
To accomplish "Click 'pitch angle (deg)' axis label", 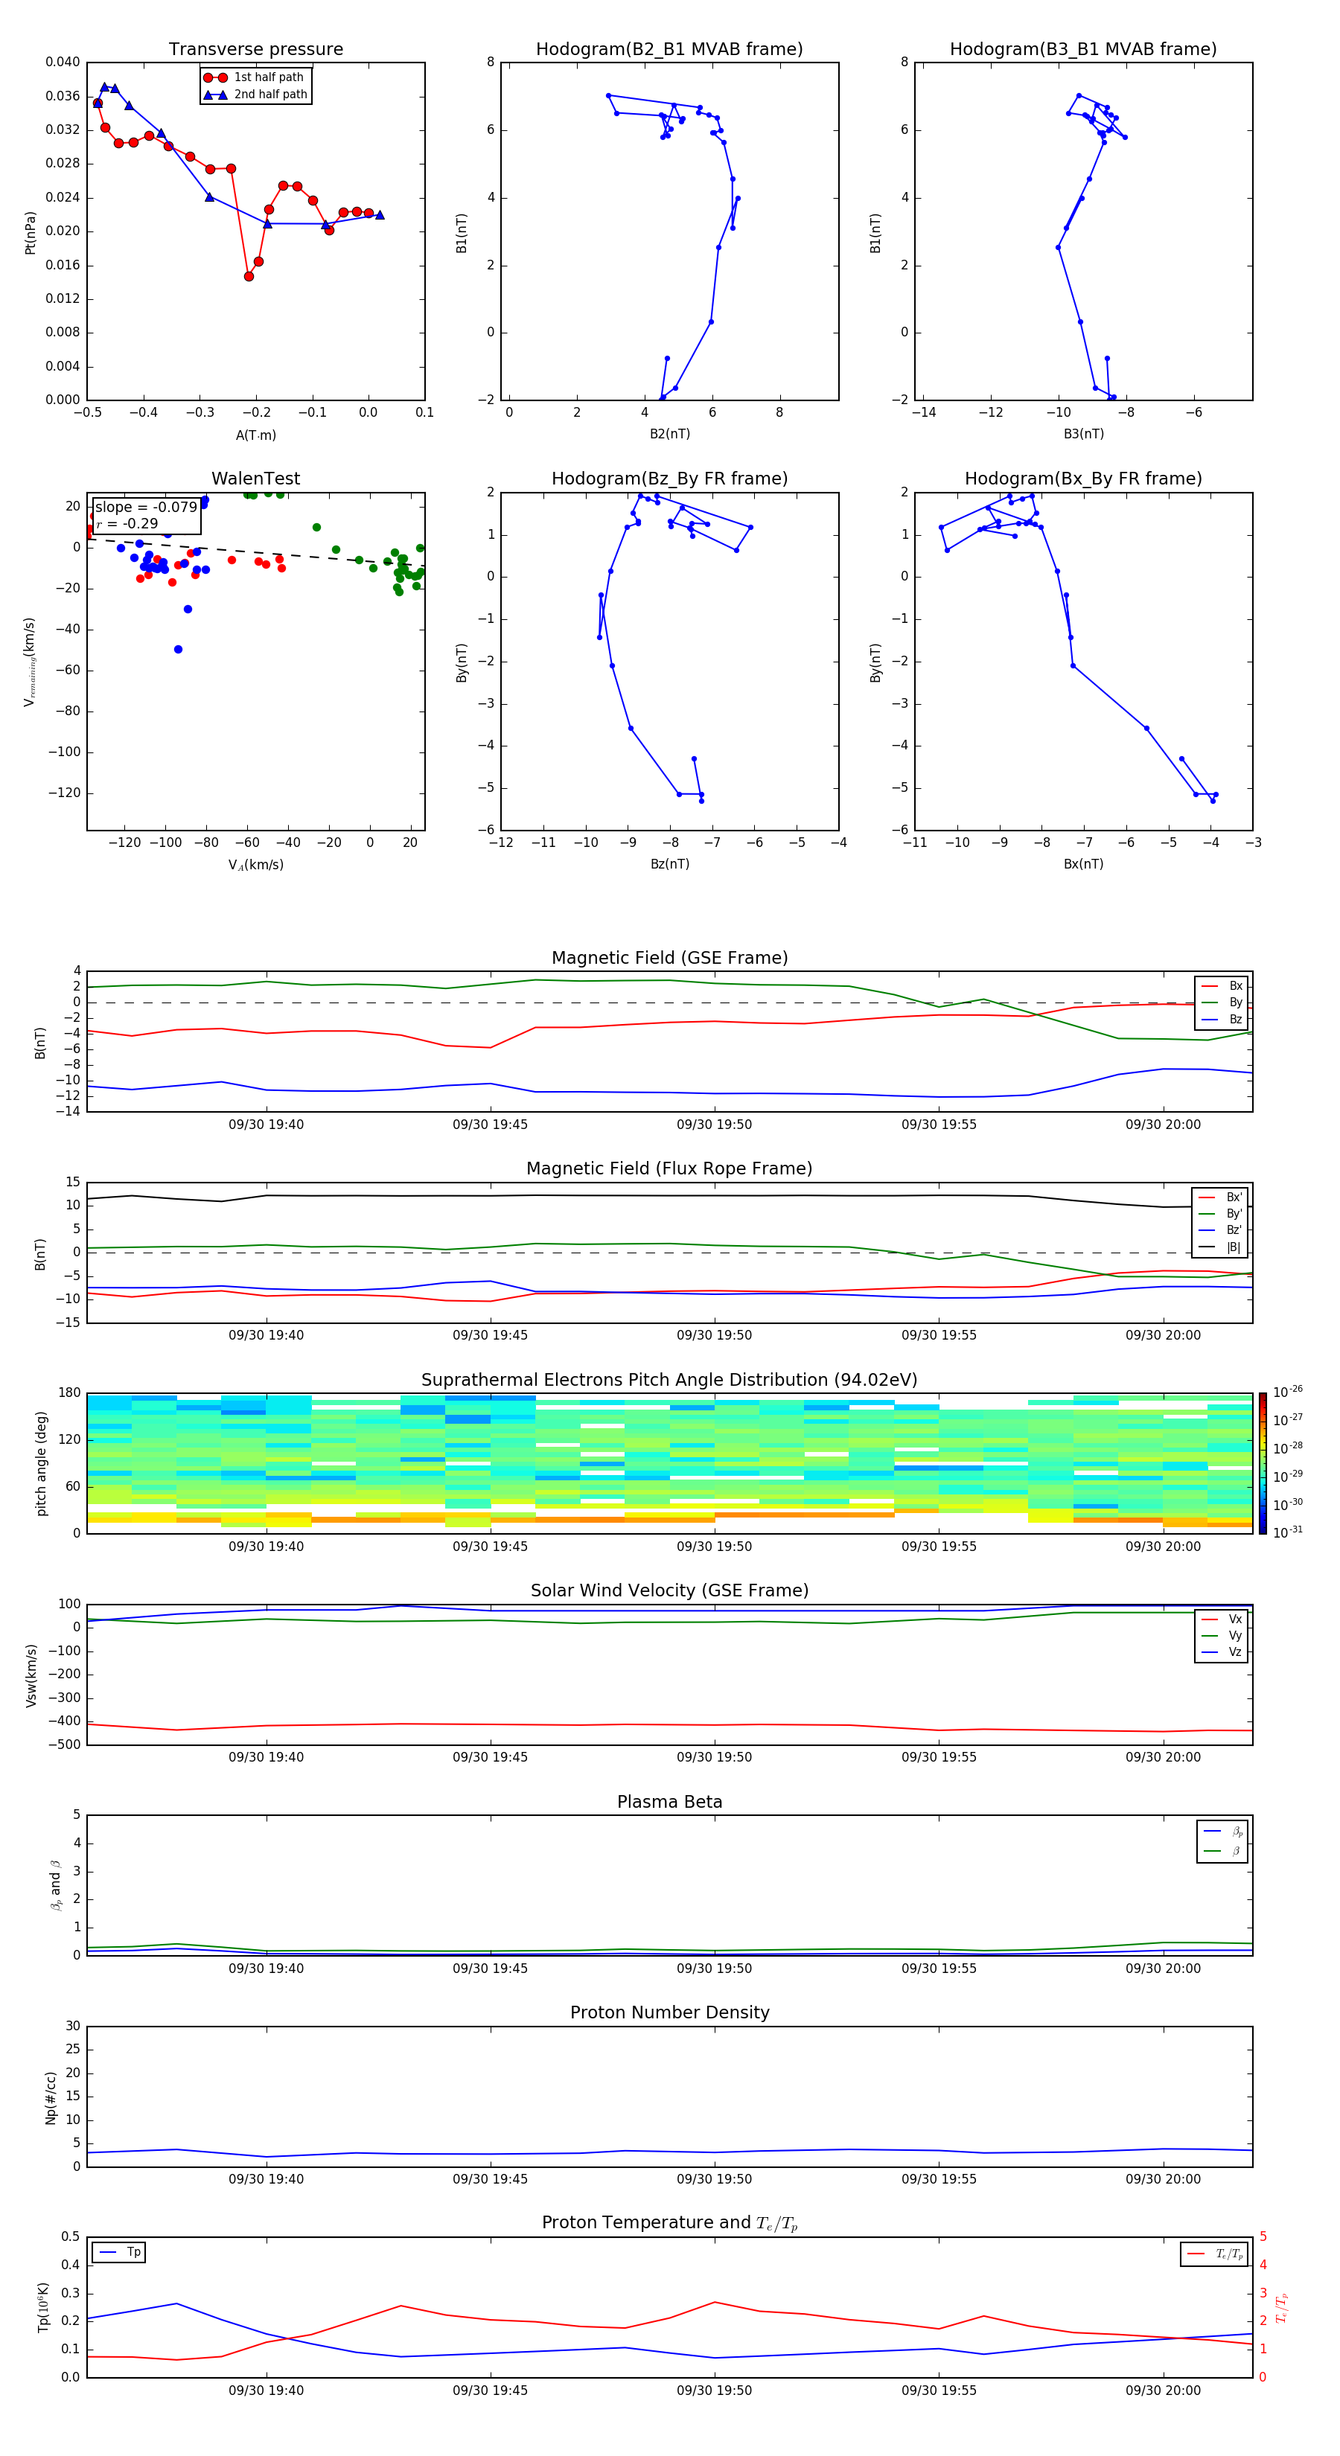I will [41, 1463].
